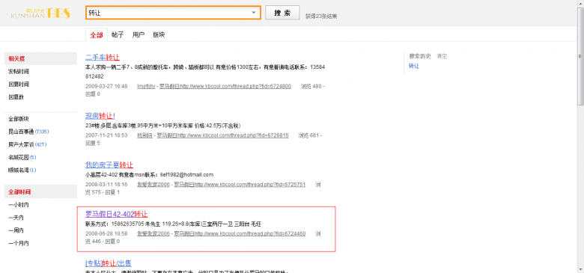Open thread link ending fid=6725751
The height and width of the screenshot is (273, 584).
click(240, 185)
